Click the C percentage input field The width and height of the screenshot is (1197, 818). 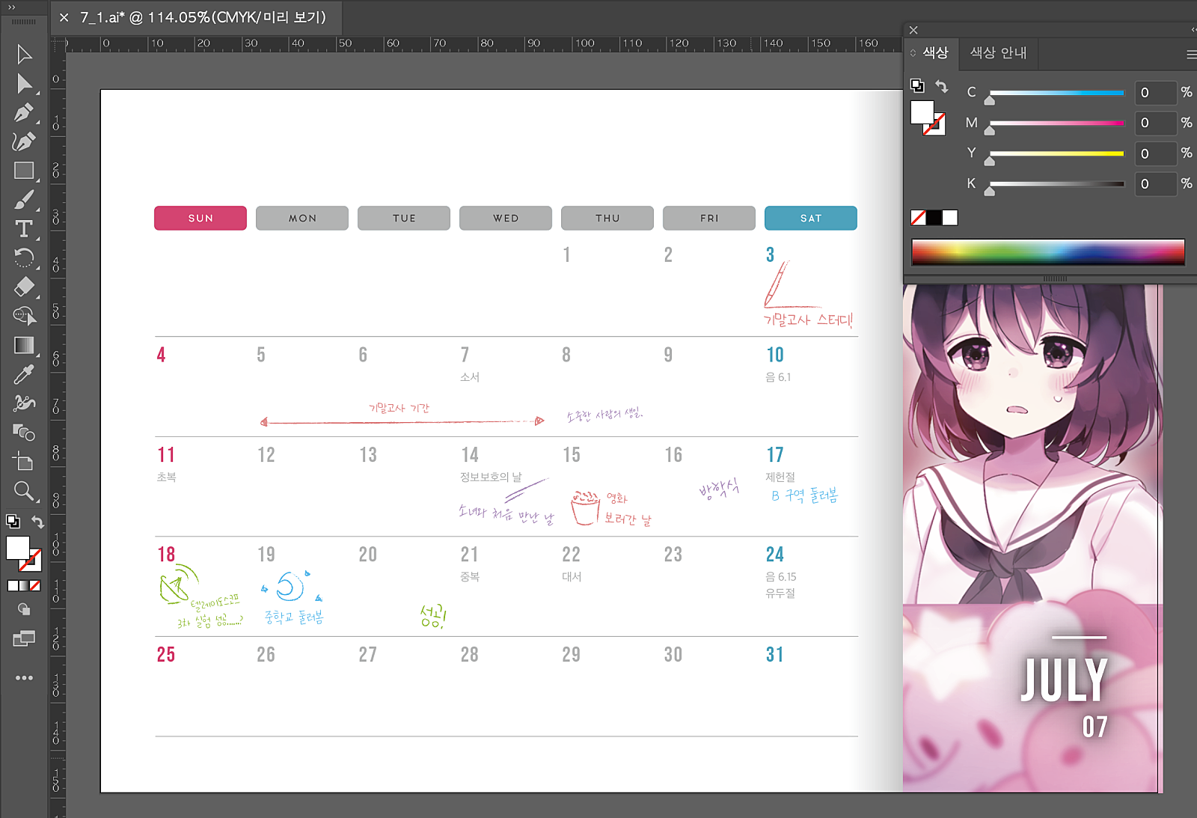point(1156,93)
